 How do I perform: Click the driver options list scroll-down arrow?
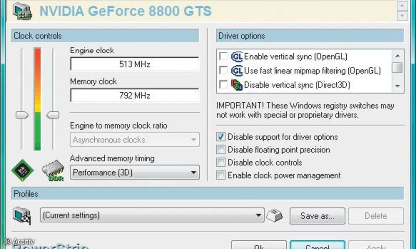(x=398, y=86)
